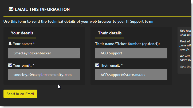Click the Use this form description text
This screenshot has height=108, width=193.
[78, 21]
